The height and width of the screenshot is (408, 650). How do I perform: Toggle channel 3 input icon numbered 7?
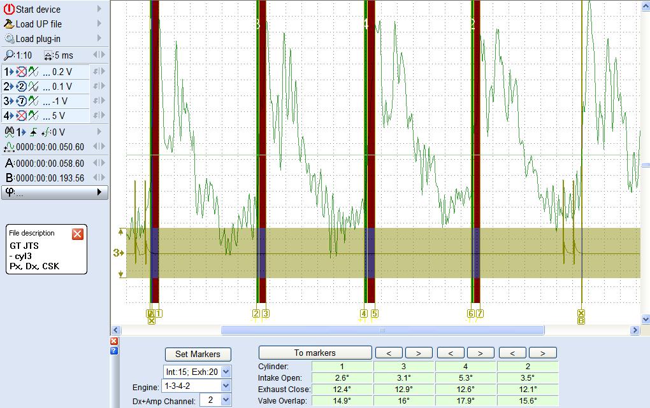pyautogui.click(x=22, y=101)
